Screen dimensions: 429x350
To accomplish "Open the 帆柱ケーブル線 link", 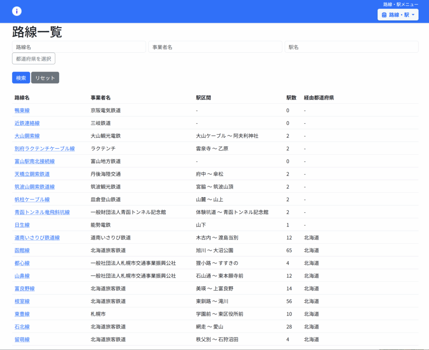I will pos(32,199).
